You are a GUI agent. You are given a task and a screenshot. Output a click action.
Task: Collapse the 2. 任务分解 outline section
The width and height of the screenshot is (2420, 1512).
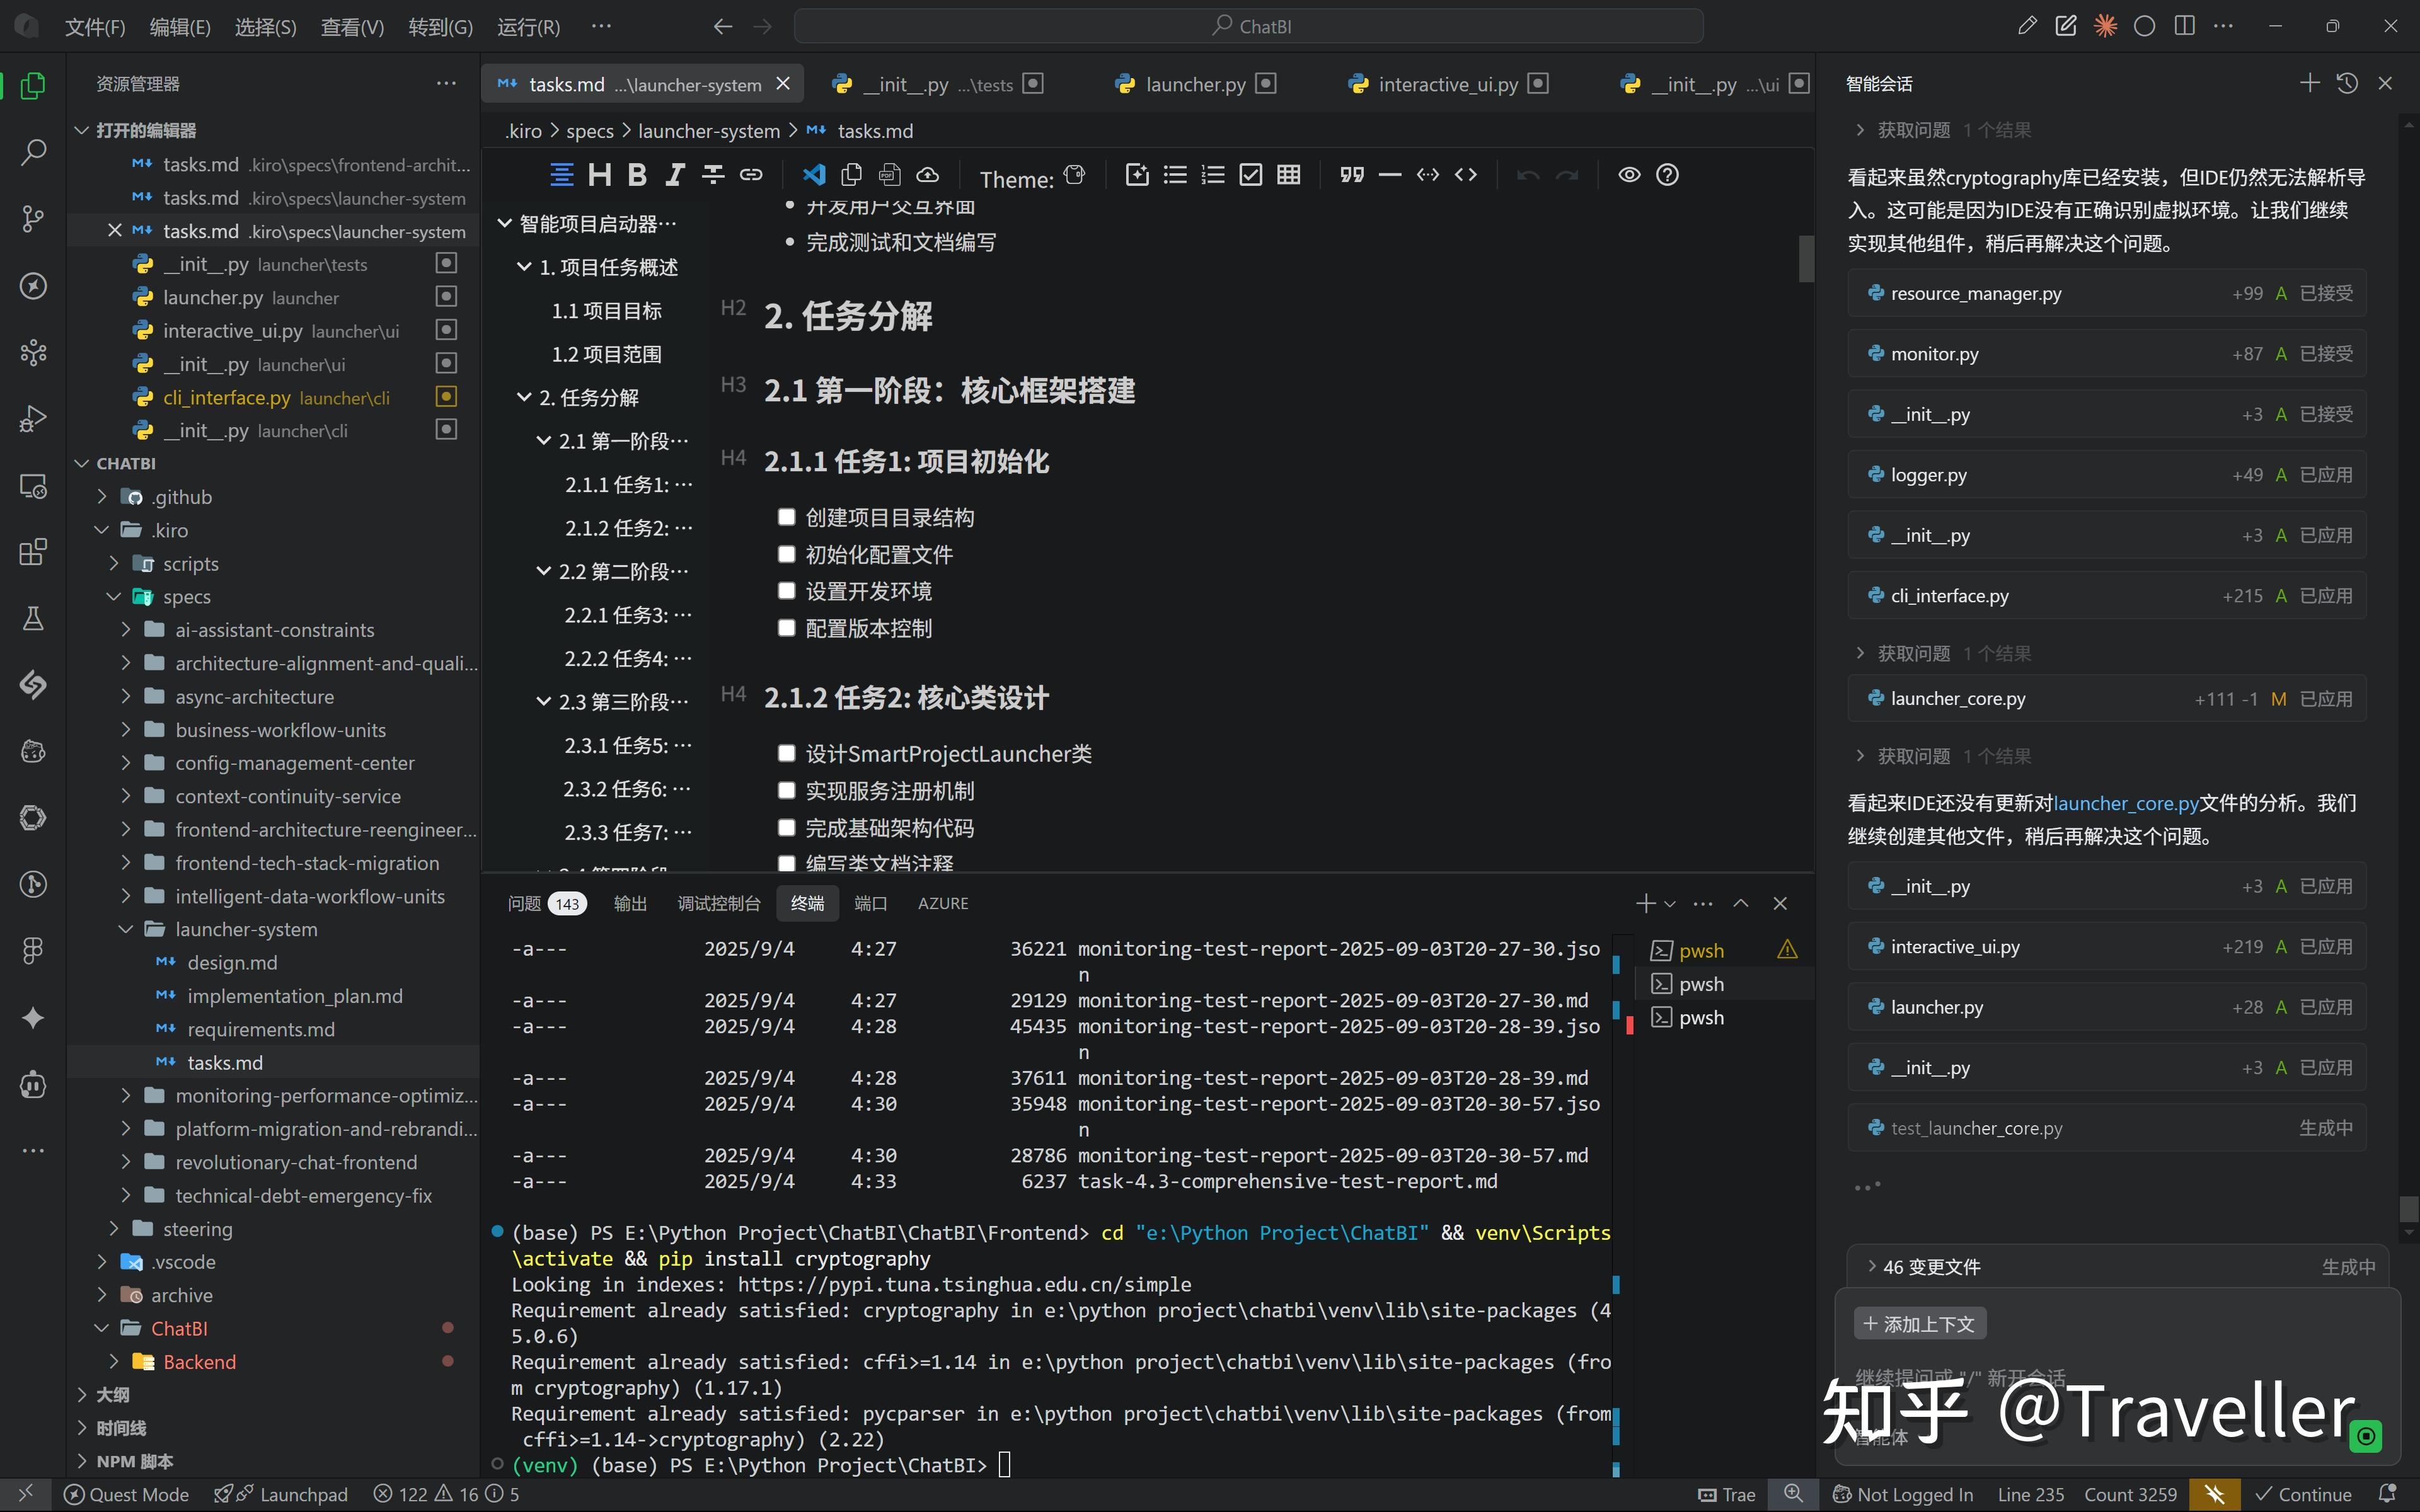(x=525, y=397)
